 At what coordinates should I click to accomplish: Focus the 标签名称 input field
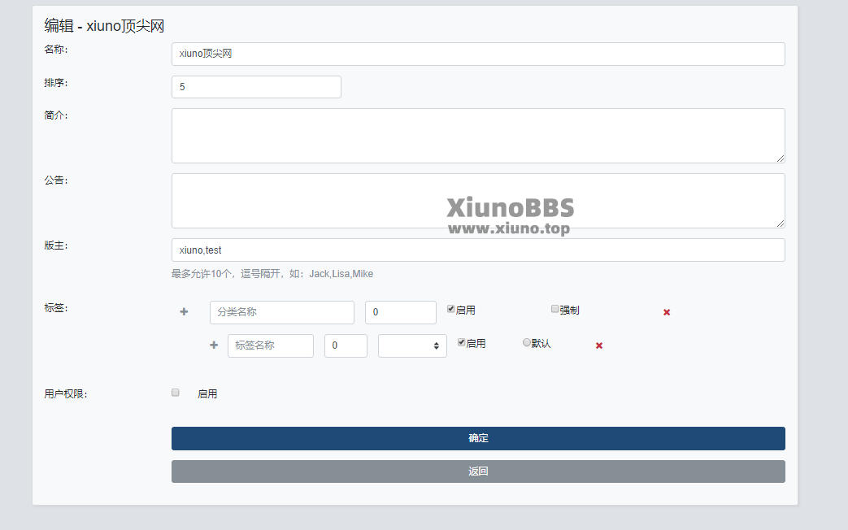click(x=271, y=345)
